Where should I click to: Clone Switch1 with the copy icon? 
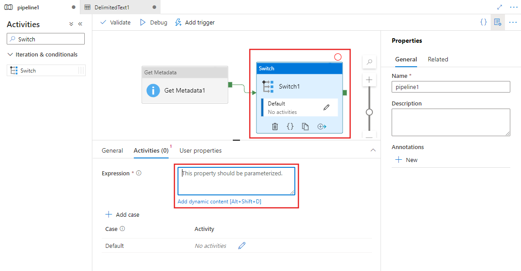click(x=306, y=126)
